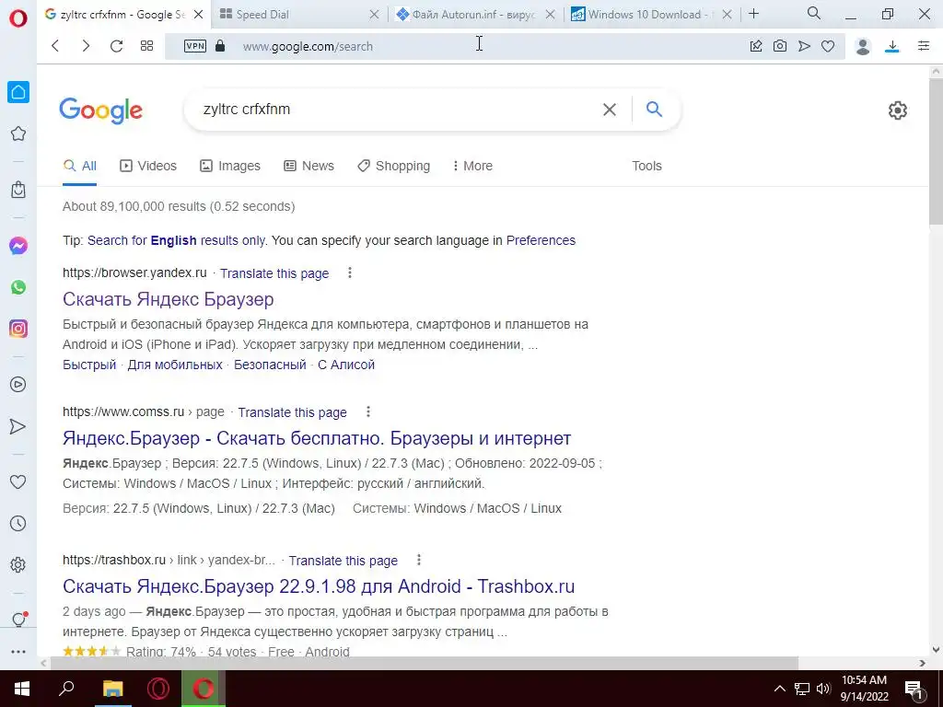Go forward to the next page

86,46
